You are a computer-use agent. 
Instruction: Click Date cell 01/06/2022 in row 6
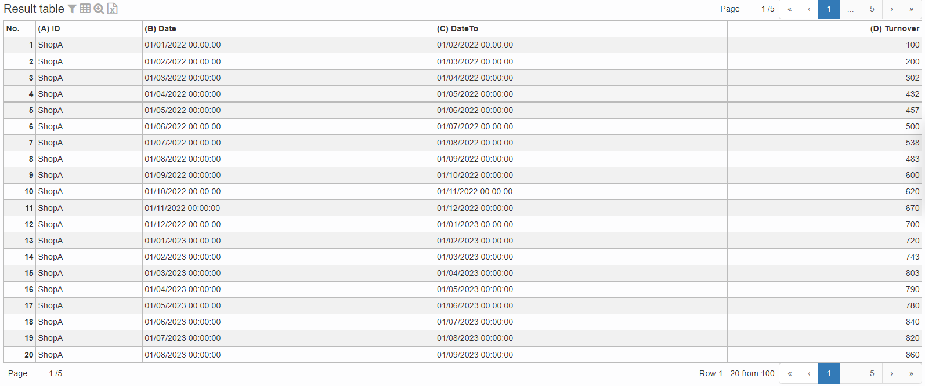pyautogui.click(x=288, y=126)
